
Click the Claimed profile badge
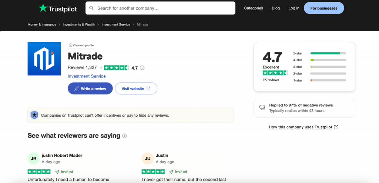coord(81,45)
